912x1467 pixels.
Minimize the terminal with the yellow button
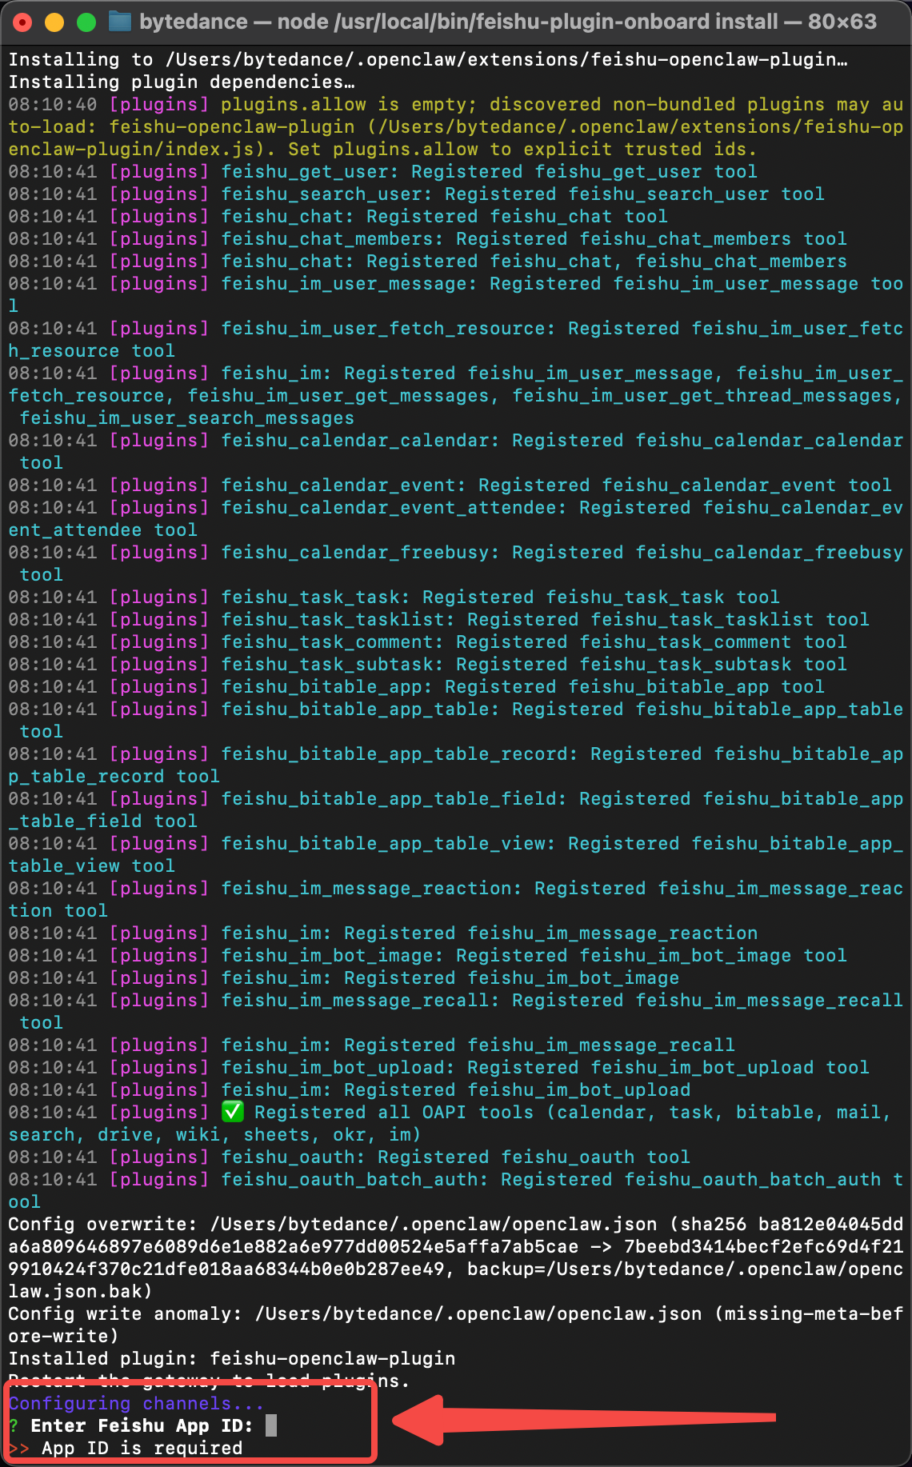(x=54, y=22)
